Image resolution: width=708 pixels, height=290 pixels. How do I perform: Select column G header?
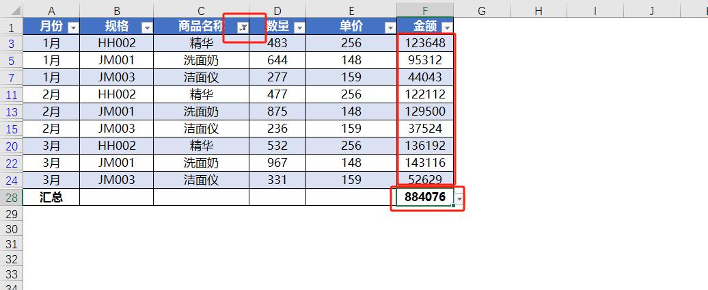pyautogui.click(x=482, y=11)
